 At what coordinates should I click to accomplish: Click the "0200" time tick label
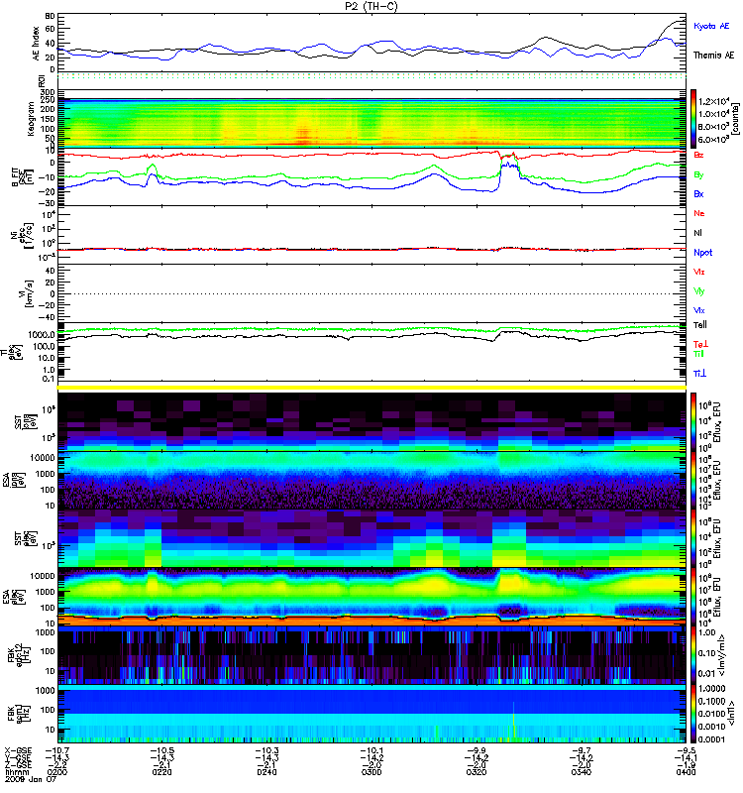56,772
